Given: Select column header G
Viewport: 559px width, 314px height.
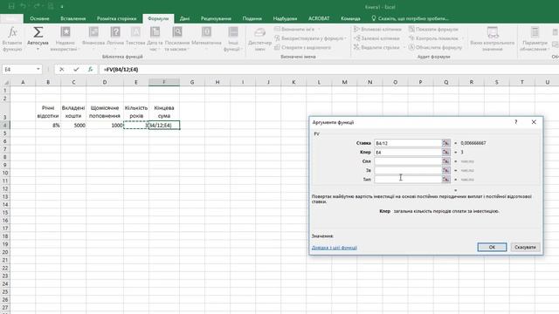Looking at the screenshot, I should click(x=192, y=82).
